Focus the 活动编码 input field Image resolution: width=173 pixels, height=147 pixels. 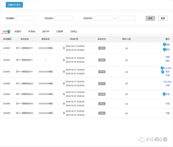pos(25,18)
